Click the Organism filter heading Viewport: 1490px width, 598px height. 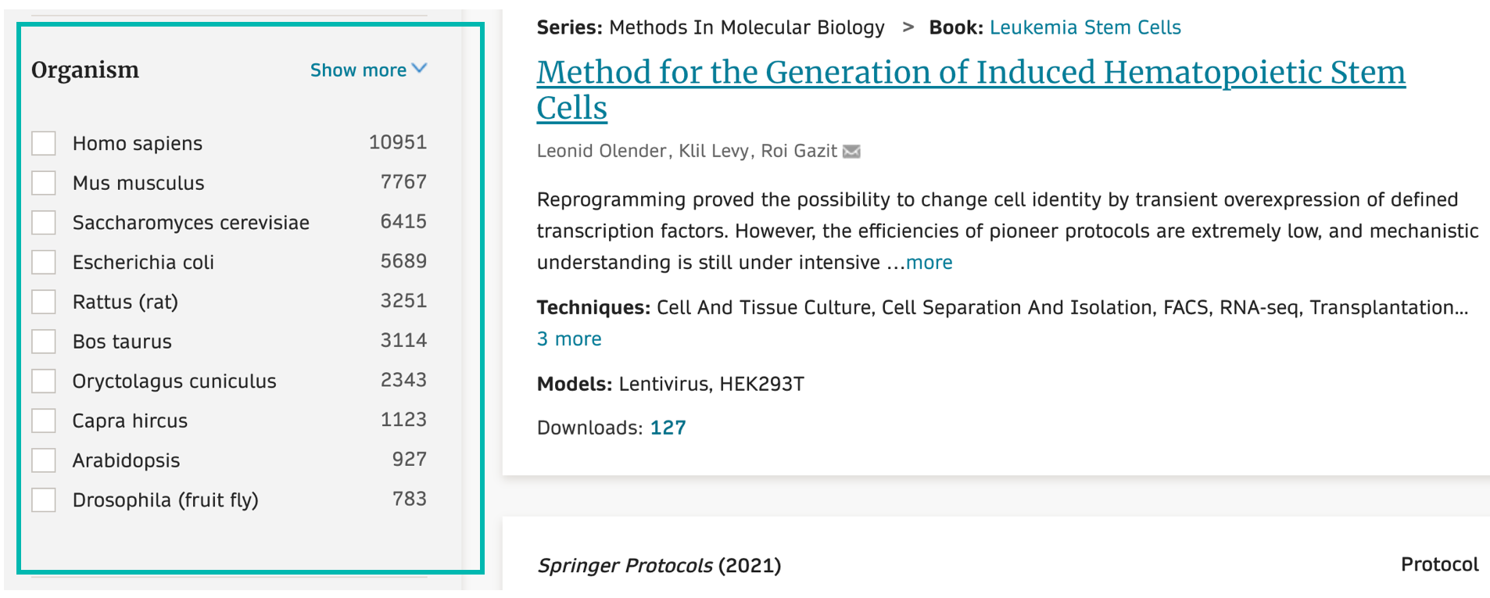[x=85, y=70]
